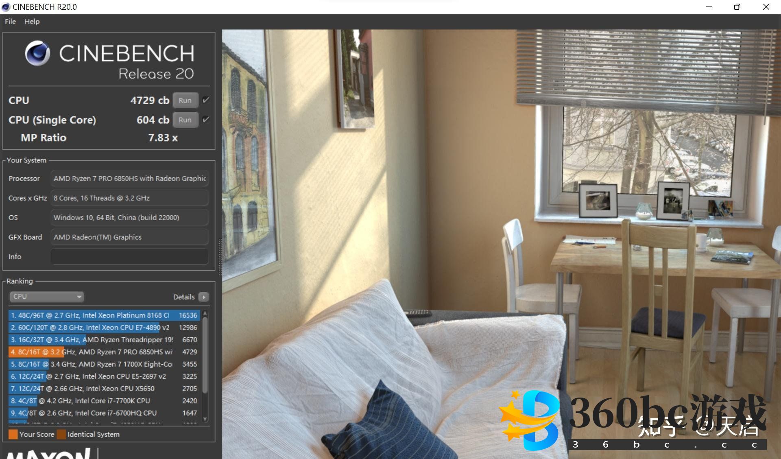The image size is (781, 459).
Task: Open the File menu
Action: pos(10,22)
